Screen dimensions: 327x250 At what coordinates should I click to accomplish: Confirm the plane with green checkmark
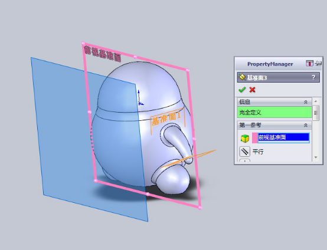point(242,90)
